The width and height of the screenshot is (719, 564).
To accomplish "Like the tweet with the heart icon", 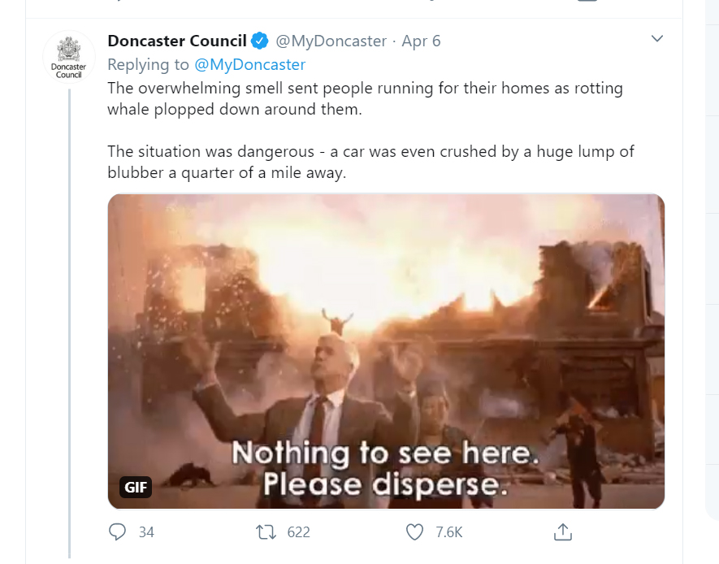I will click(414, 532).
